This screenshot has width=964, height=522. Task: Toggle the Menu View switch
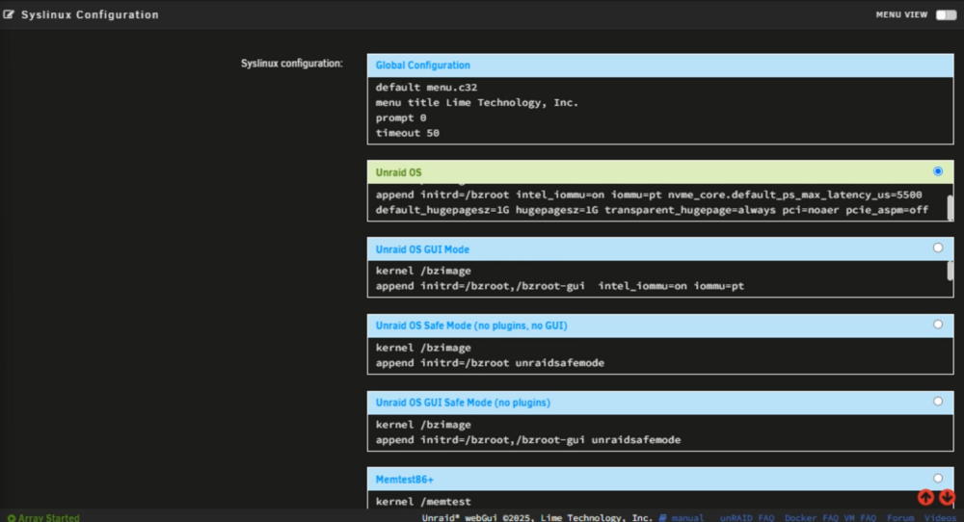946,14
